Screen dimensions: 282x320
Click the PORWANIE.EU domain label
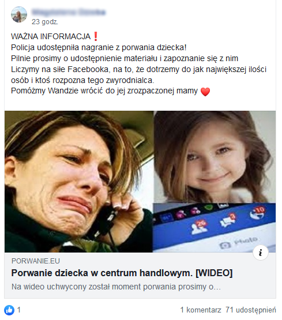[x=36, y=261]
